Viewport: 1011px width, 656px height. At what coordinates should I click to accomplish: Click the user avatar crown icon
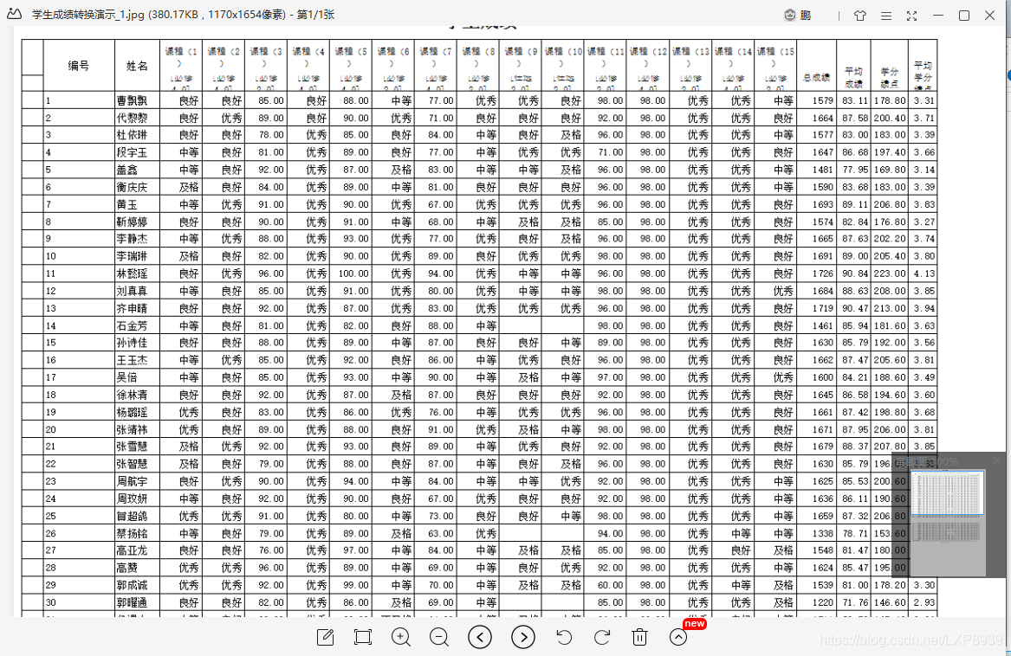pyautogui.click(x=790, y=15)
